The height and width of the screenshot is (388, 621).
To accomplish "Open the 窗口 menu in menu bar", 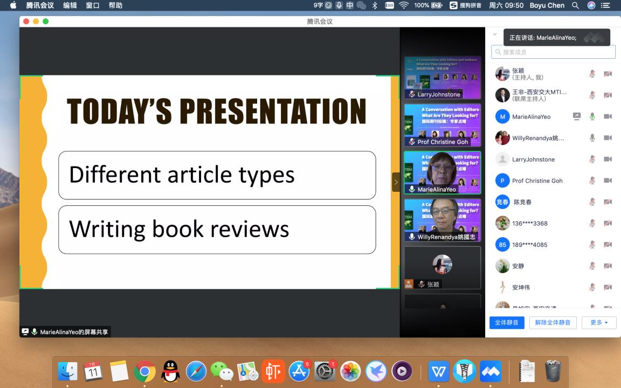I will (93, 5).
